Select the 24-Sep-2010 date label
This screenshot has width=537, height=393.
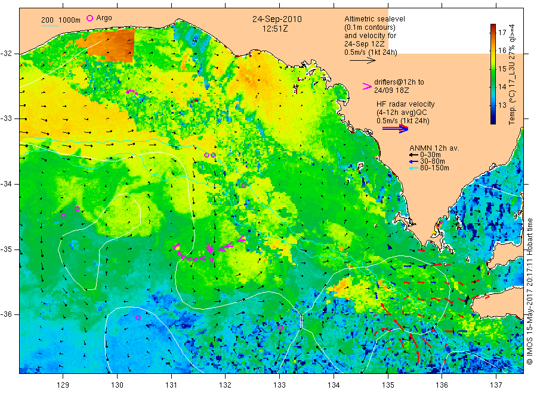coord(277,19)
